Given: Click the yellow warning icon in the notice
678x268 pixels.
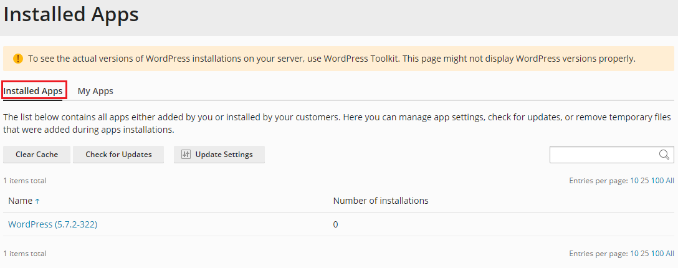Looking at the screenshot, I should click(x=17, y=59).
